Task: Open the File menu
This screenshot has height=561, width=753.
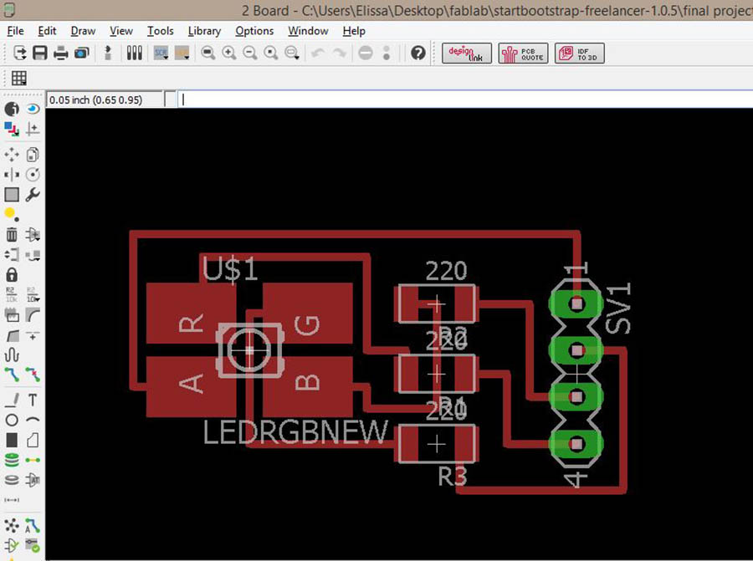Action: pos(15,31)
